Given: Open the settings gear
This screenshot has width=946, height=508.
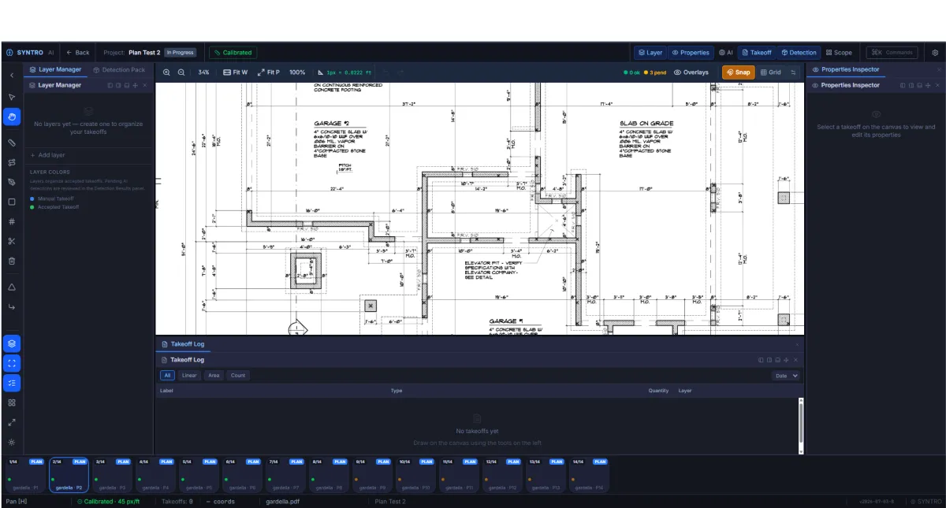Looking at the screenshot, I should pyautogui.click(x=935, y=53).
